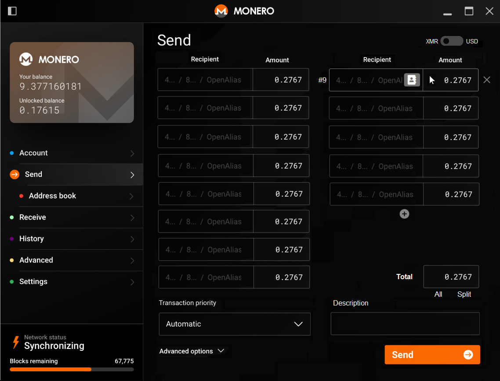This screenshot has height=381, width=500.
Task: Click the XMR label
Action: (x=432, y=41)
